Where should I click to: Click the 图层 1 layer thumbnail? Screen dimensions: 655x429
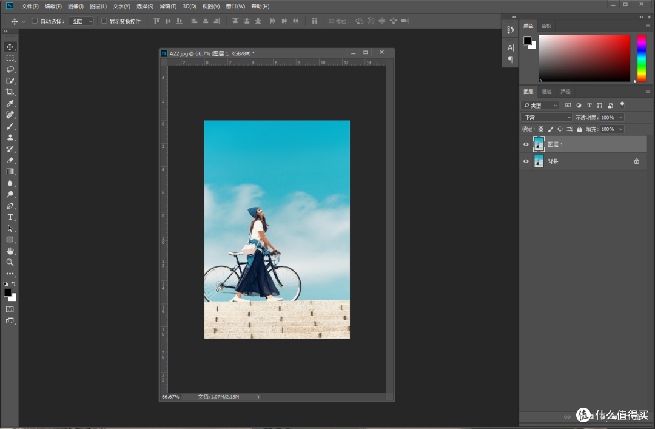click(539, 144)
